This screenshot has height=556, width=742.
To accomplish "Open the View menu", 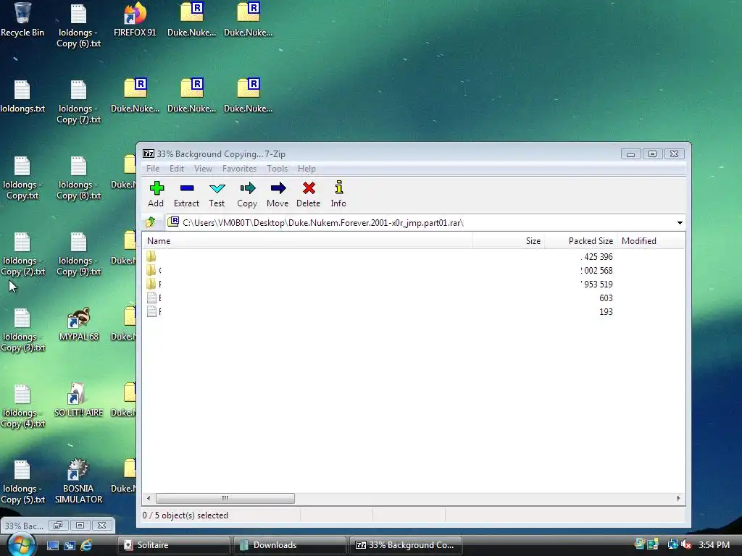I will coord(203,168).
